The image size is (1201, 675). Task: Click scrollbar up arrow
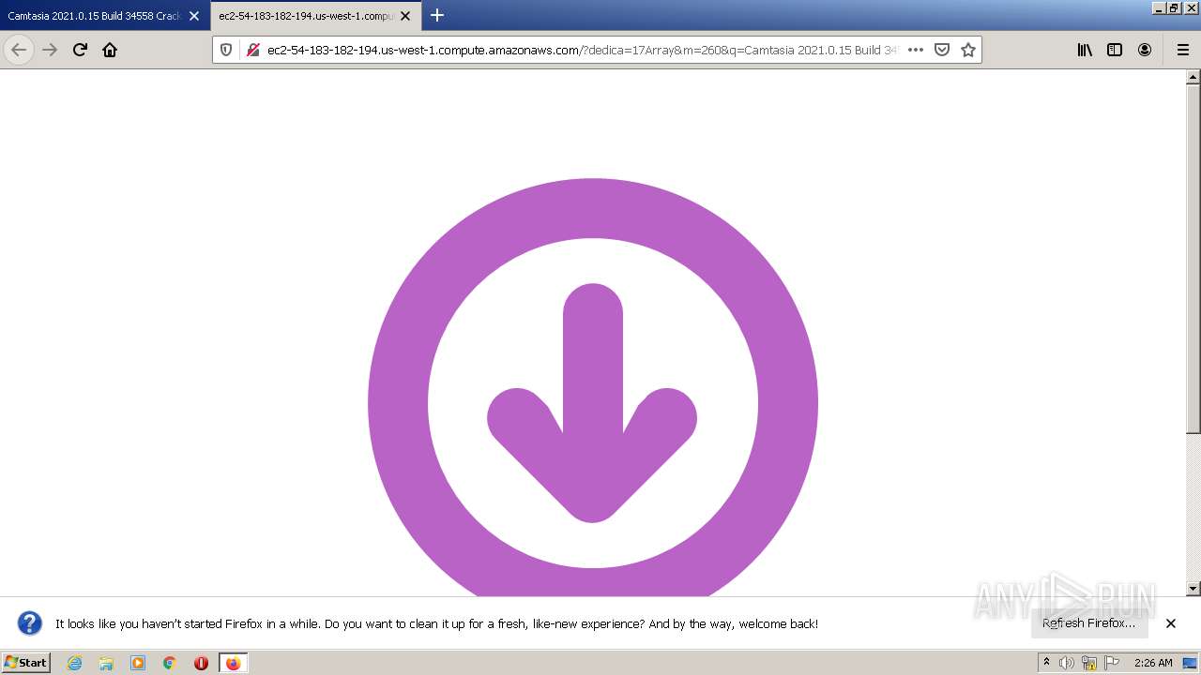tap(1193, 78)
